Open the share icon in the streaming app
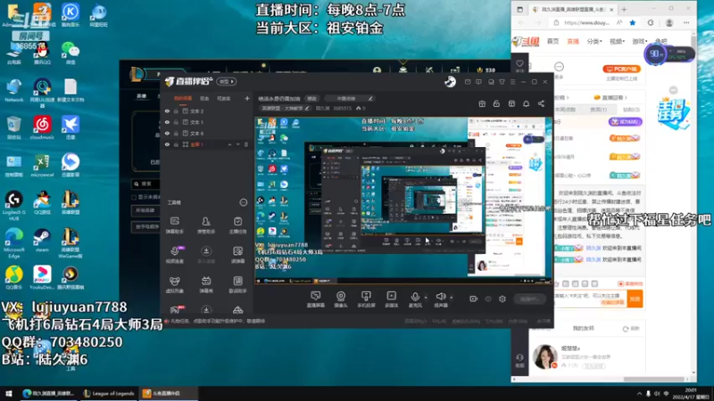714x401 pixels. (x=541, y=103)
